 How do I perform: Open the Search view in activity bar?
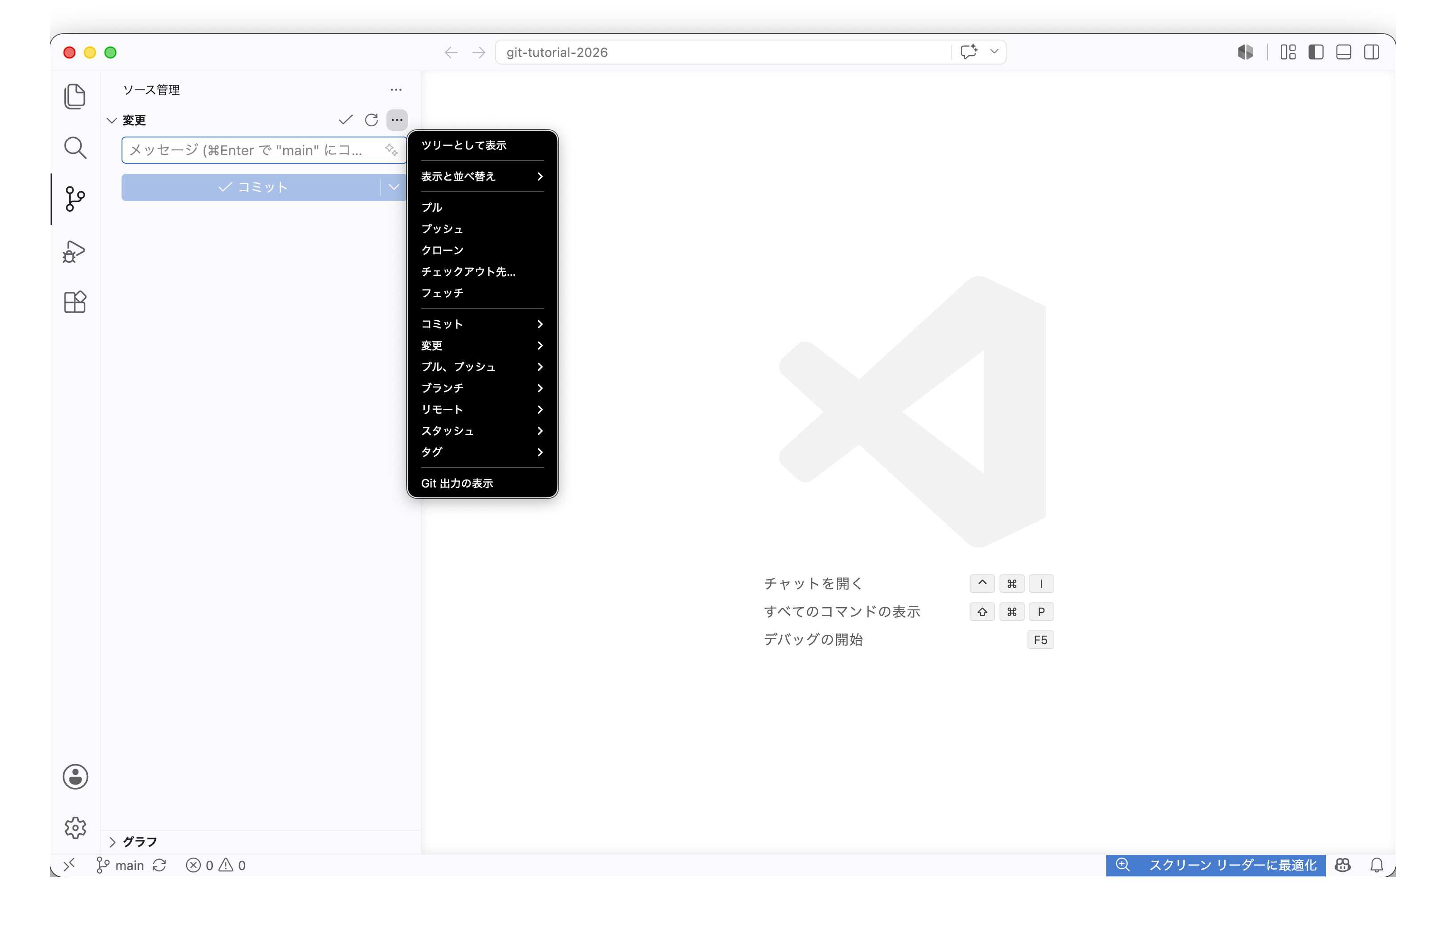(75, 148)
